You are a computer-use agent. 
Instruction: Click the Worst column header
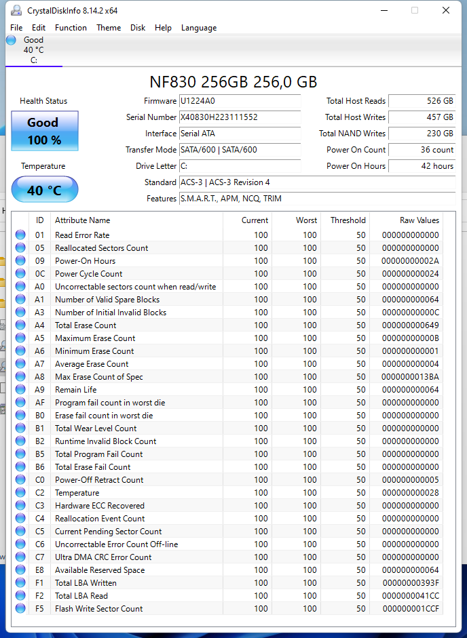[296, 220]
